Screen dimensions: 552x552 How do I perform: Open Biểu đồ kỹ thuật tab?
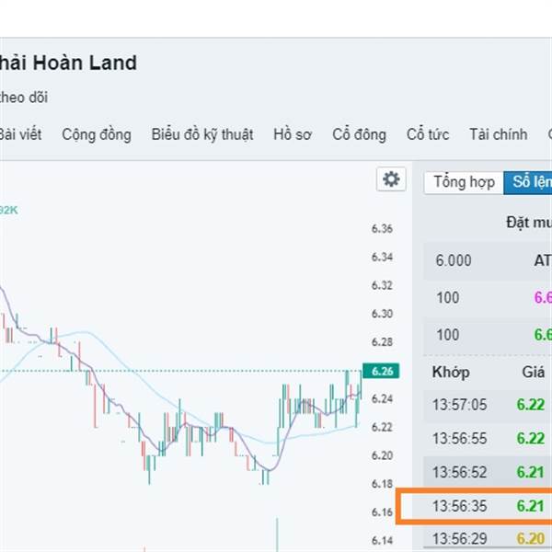pyautogui.click(x=202, y=135)
